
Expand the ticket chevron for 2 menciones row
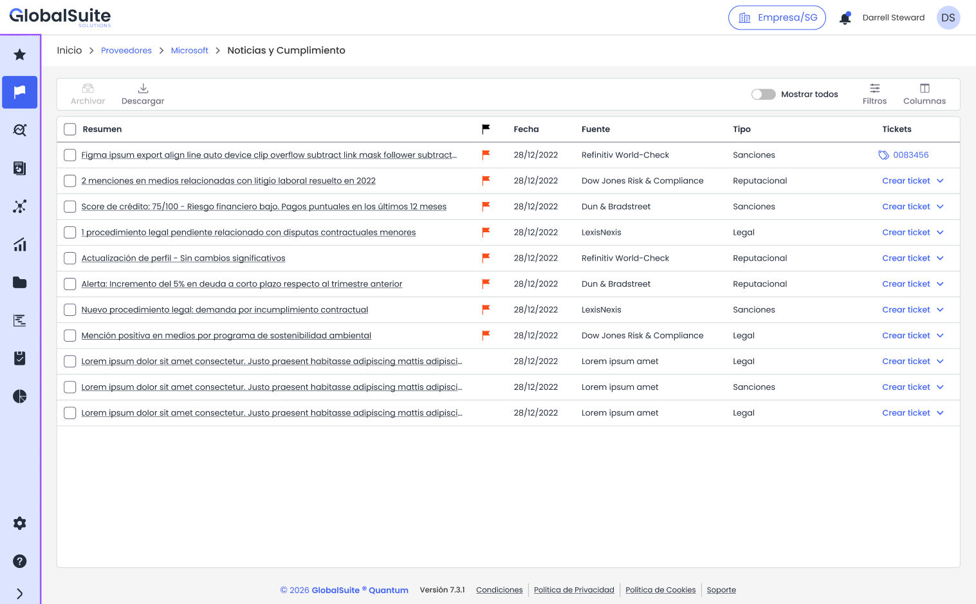940,181
